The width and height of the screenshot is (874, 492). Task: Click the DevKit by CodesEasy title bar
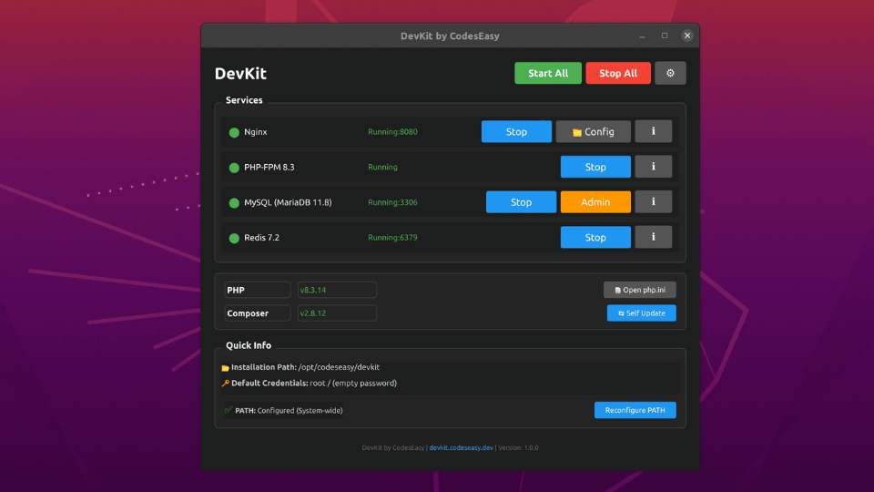coord(450,36)
